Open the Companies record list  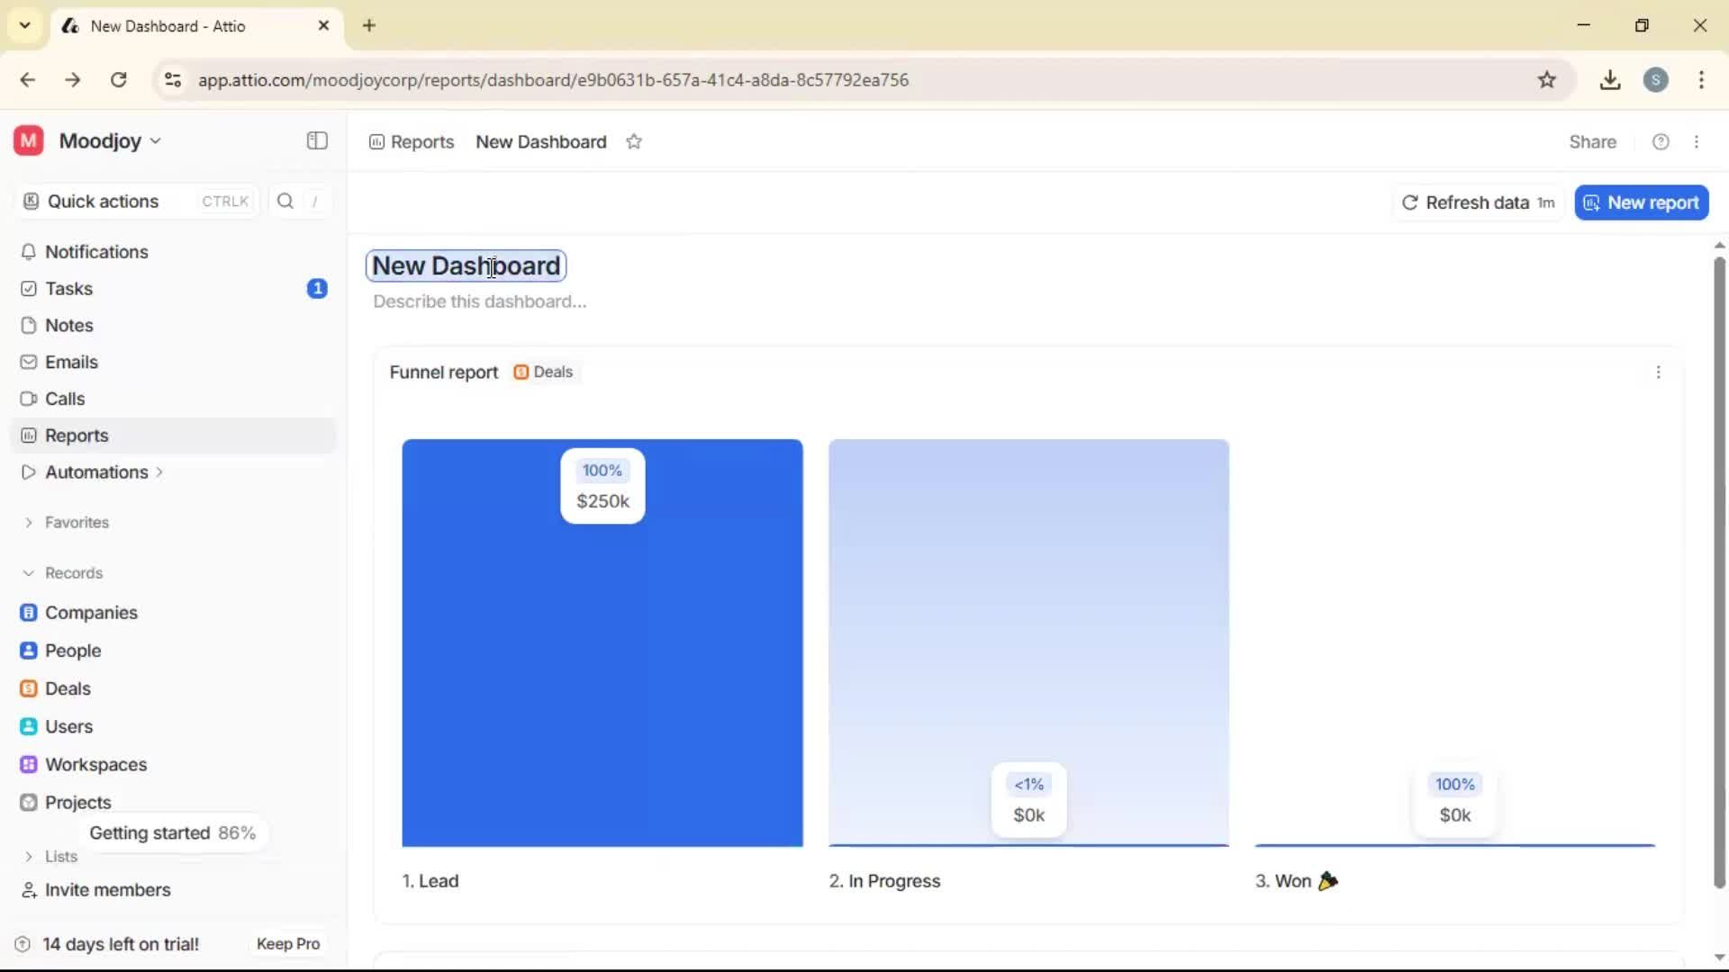(x=91, y=613)
